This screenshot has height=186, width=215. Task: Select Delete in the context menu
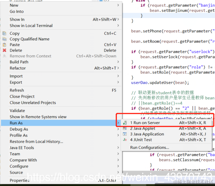(x=61, y=50)
